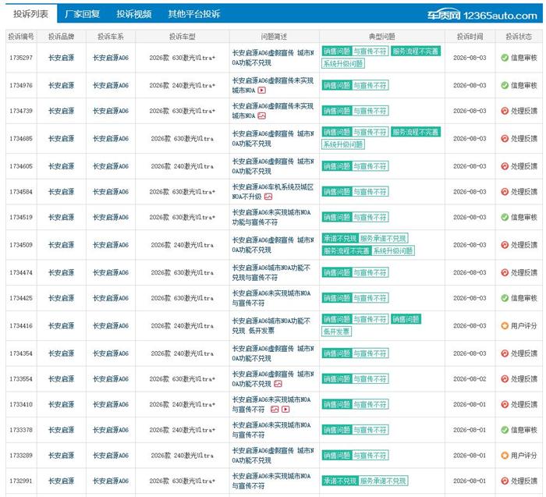The width and height of the screenshot is (546, 497).
Task: Click the red status icon for complaint 1734354
Action: (x=505, y=353)
